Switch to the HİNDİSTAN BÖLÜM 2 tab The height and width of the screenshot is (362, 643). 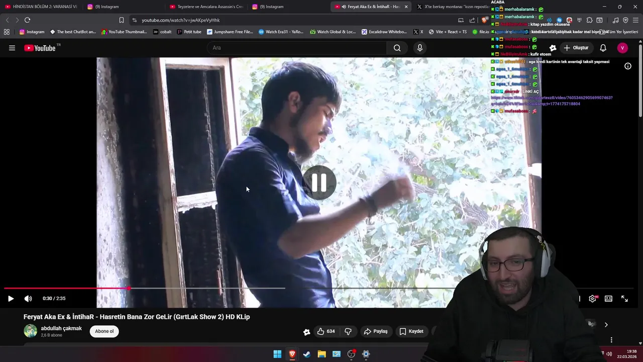41,7
